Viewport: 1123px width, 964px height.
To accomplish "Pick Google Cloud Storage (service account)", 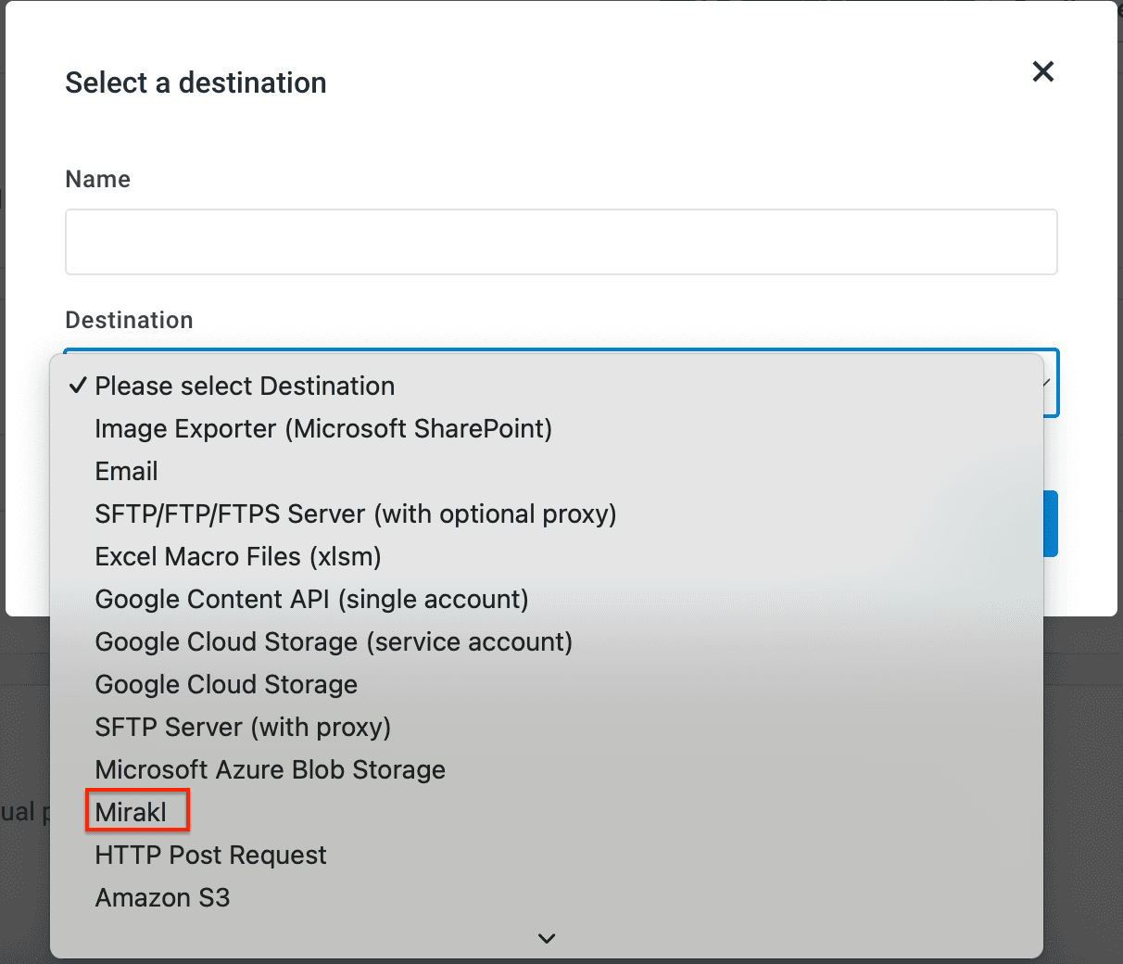I will click(x=334, y=641).
